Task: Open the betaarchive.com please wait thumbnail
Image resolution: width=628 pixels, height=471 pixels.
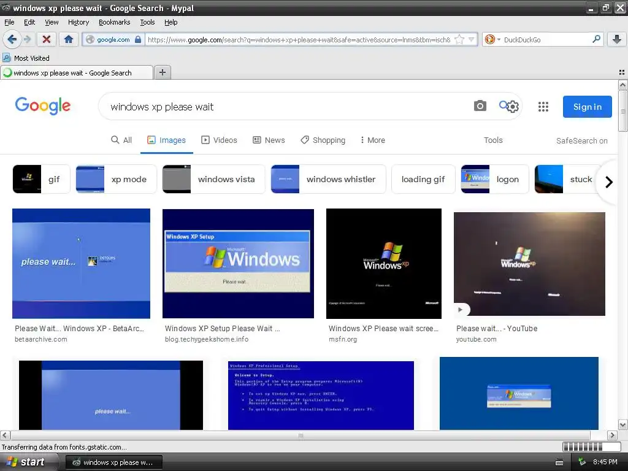Action: point(82,264)
